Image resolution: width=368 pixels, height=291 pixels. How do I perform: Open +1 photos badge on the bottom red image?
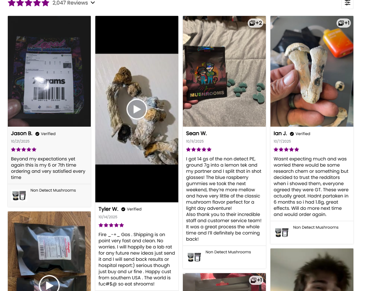coord(256,280)
